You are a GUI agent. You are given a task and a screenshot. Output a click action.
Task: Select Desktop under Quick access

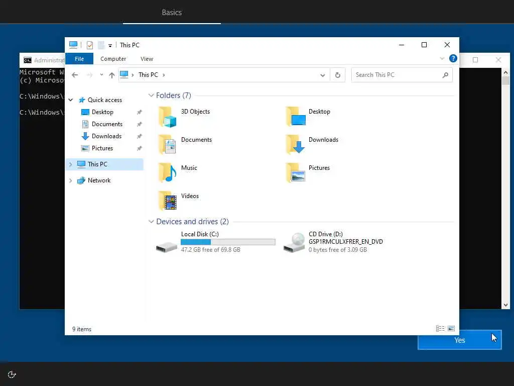point(102,112)
